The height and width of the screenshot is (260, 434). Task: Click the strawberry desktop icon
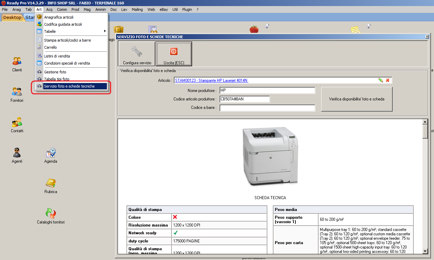pos(254,29)
